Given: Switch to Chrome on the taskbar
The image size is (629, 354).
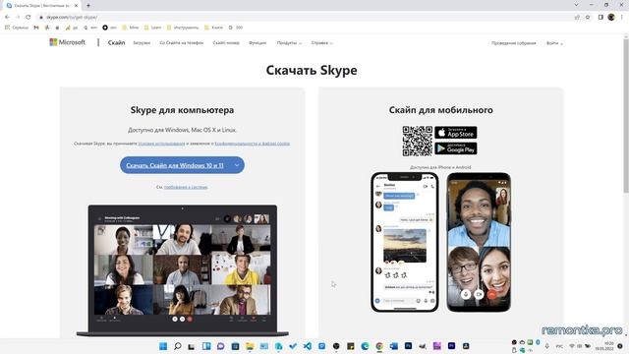Looking at the screenshot, I should (x=379, y=346).
